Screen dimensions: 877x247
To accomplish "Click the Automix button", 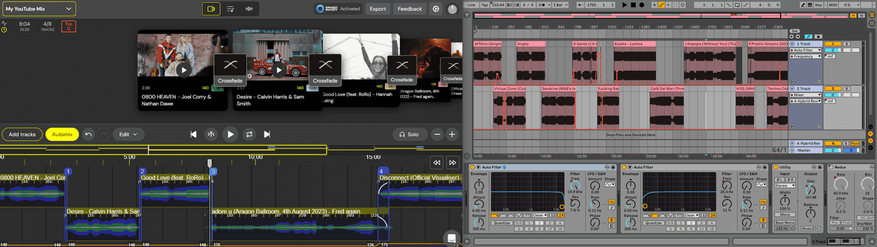I will (62, 134).
